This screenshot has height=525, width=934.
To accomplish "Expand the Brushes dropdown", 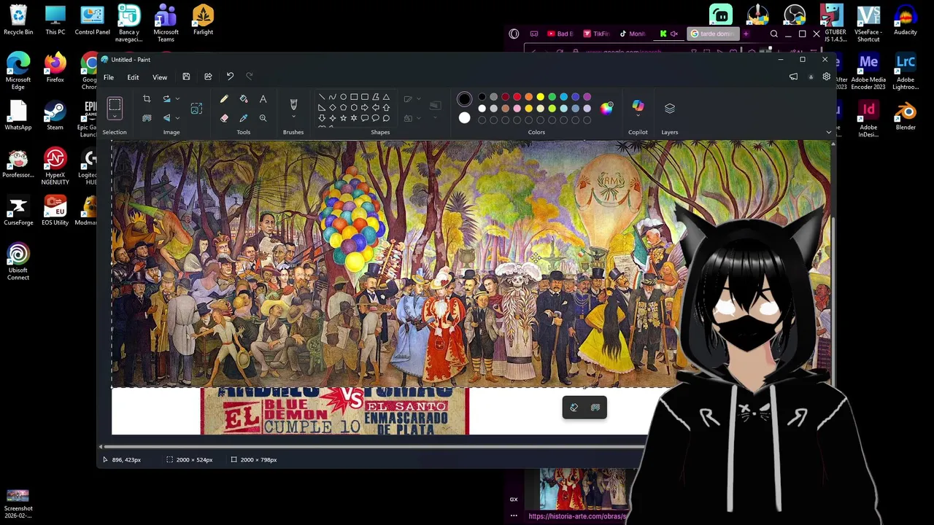I will tap(293, 118).
